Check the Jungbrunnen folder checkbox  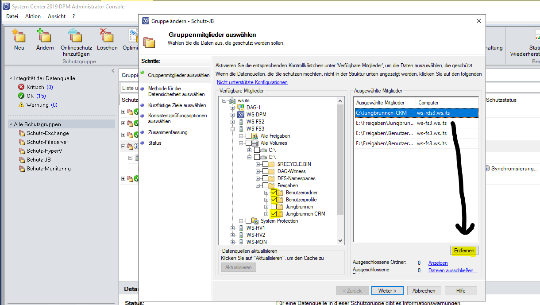tap(274, 207)
